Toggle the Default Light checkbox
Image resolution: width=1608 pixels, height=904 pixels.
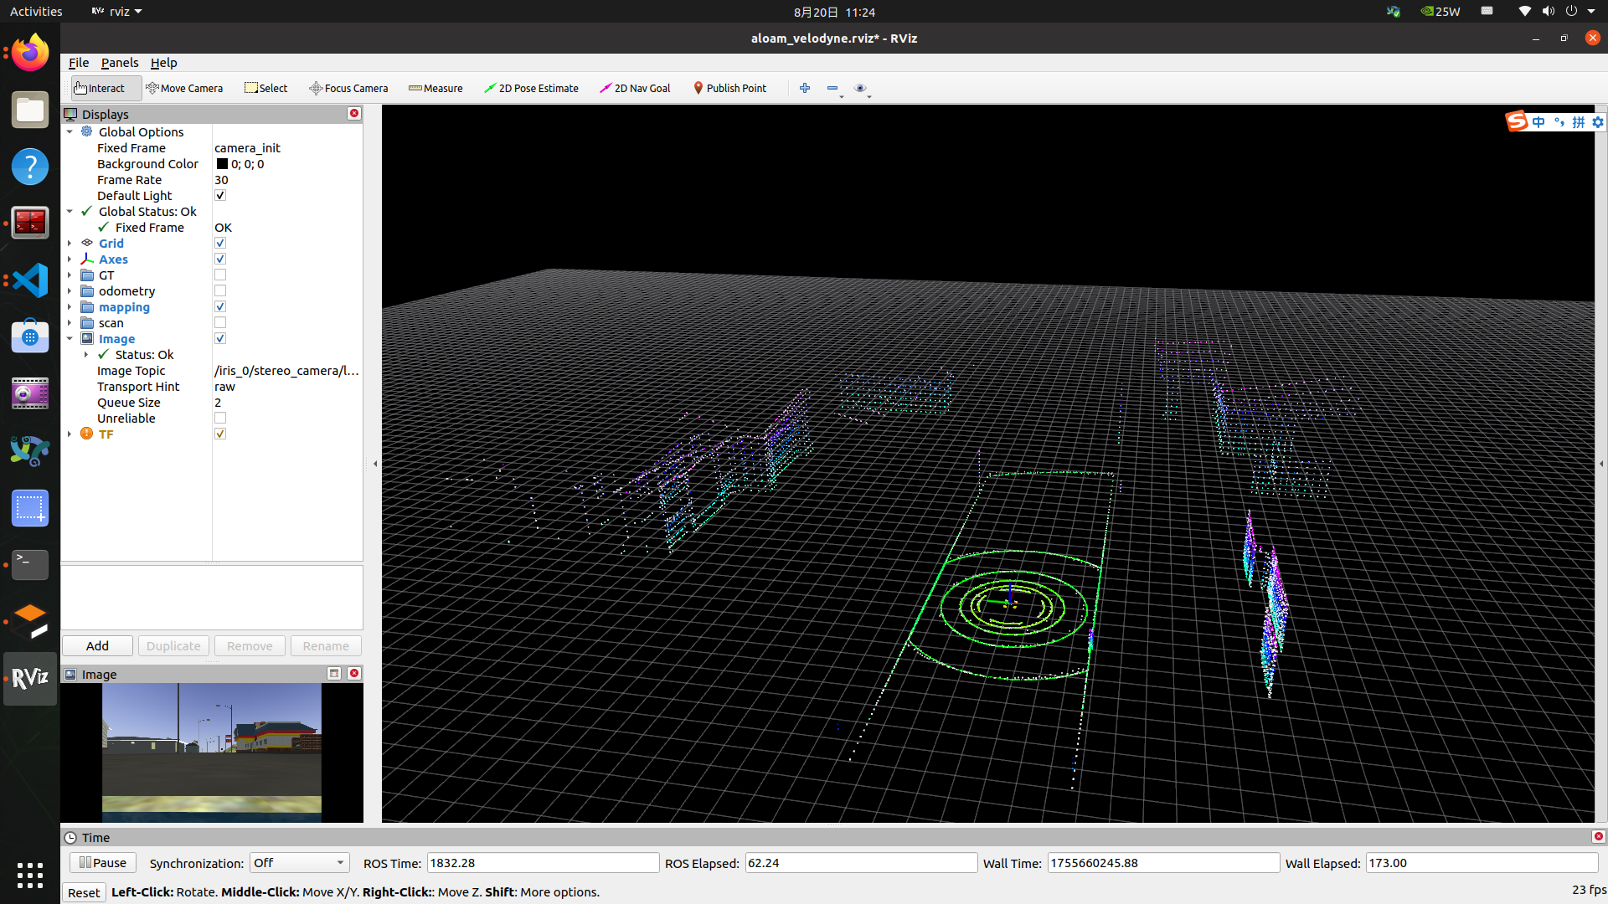pos(220,195)
